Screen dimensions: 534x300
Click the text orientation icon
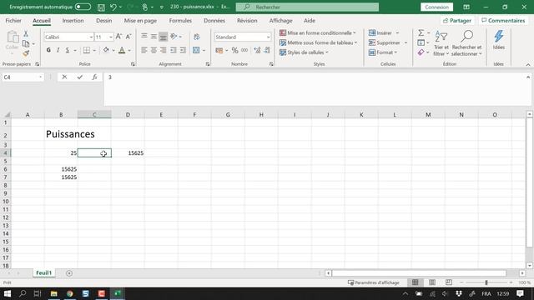[174, 36]
